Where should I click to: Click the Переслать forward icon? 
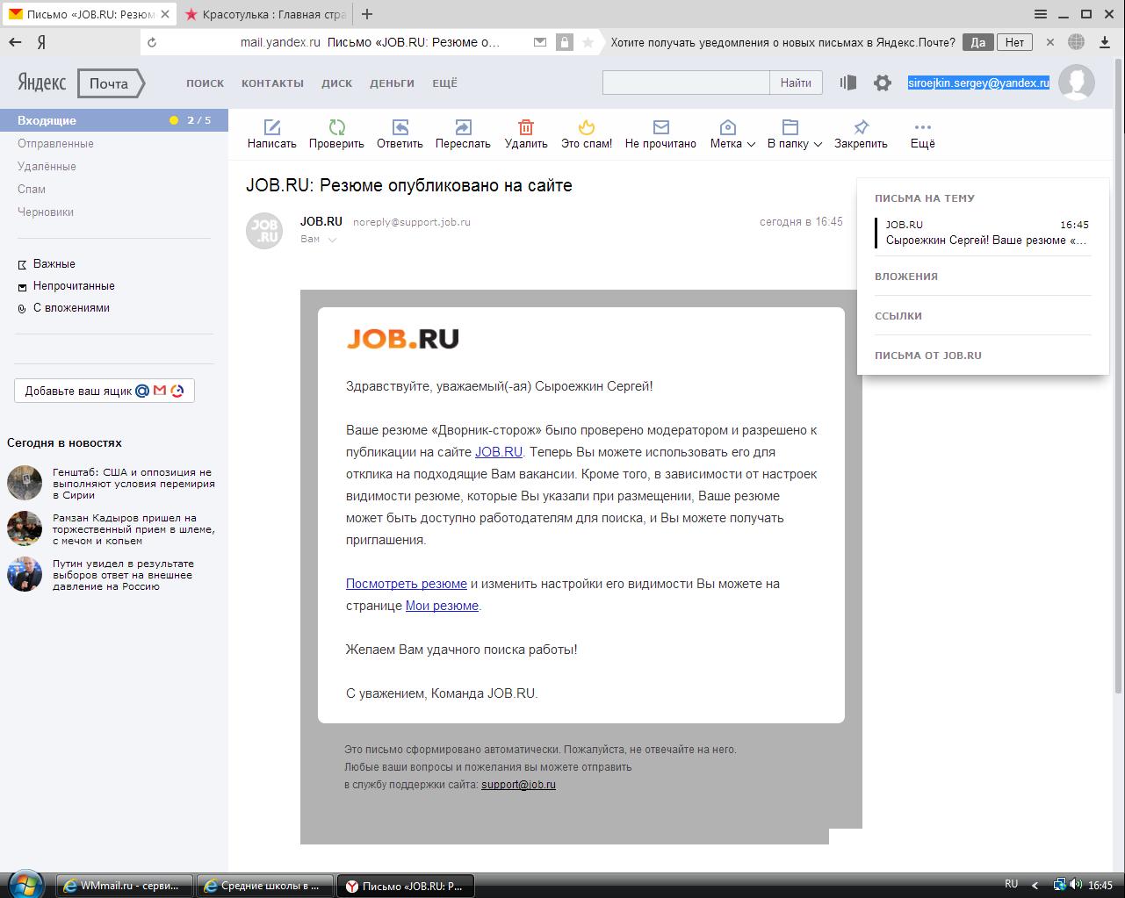point(463,127)
